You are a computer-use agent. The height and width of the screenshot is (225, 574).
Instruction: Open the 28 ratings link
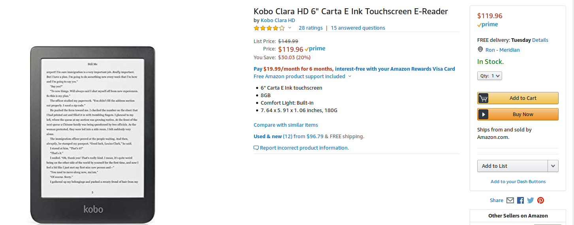click(311, 28)
